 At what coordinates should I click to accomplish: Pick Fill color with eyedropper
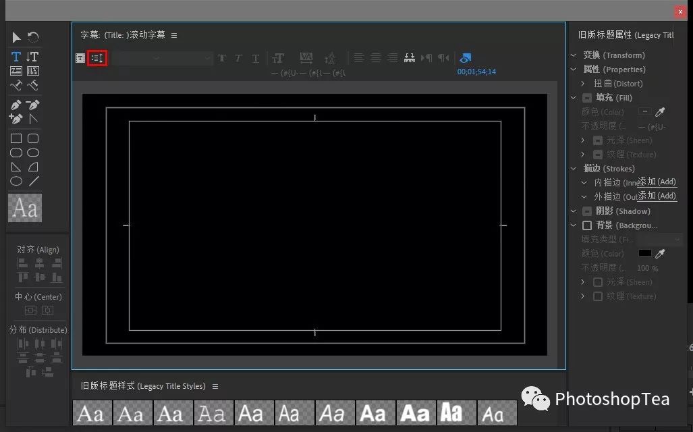pyautogui.click(x=661, y=112)
